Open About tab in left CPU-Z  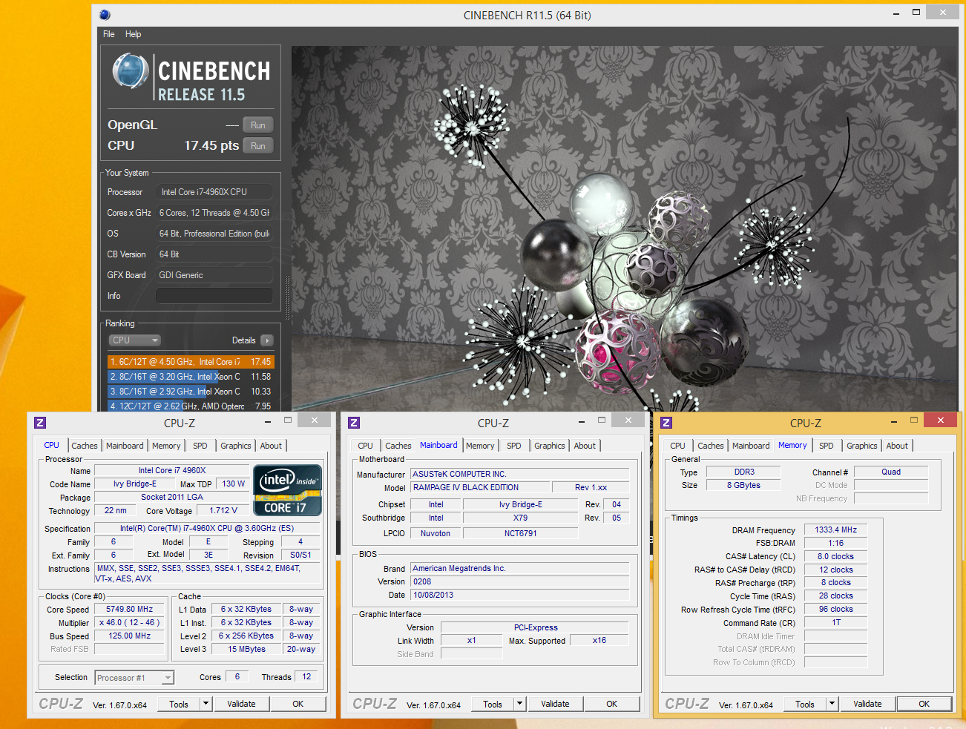[x=271, y=446]
